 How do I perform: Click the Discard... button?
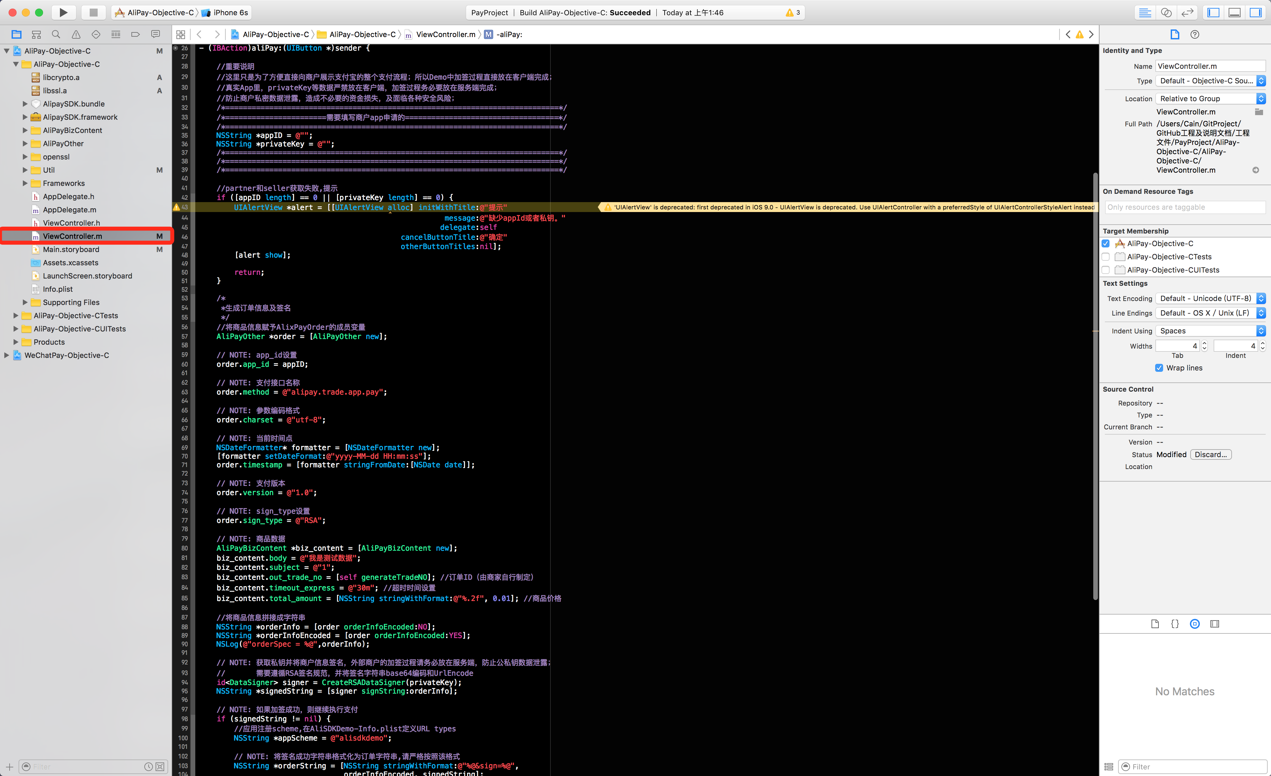coord(1210,454)
